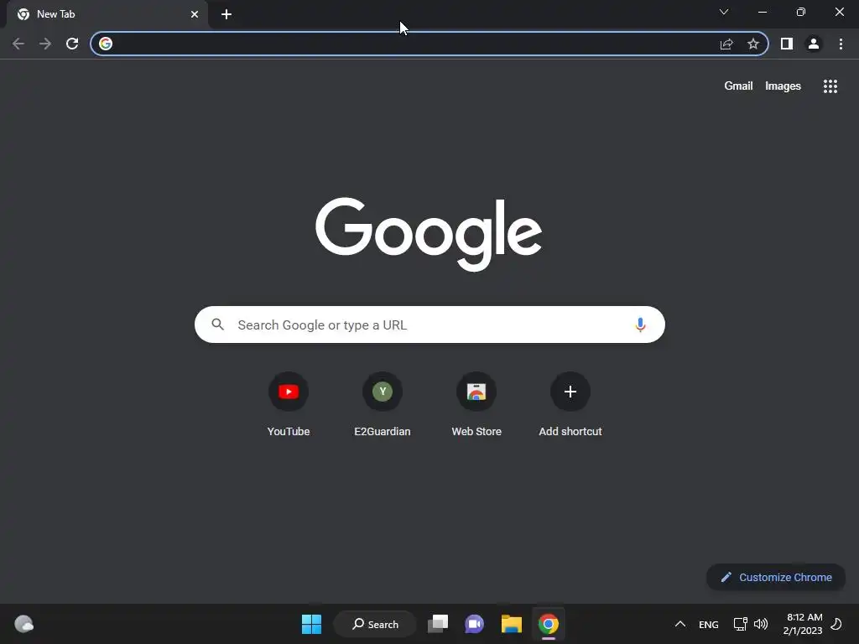The image size is (859, 644).
Task: Restore down the Chrome window
Action: click(x=801, y=12)
